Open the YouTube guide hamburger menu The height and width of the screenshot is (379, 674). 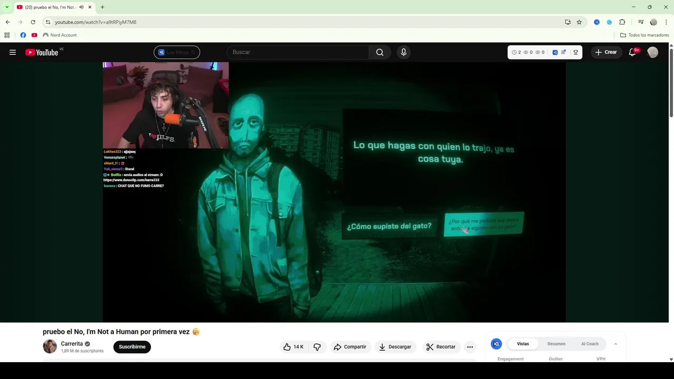(13, 52)
